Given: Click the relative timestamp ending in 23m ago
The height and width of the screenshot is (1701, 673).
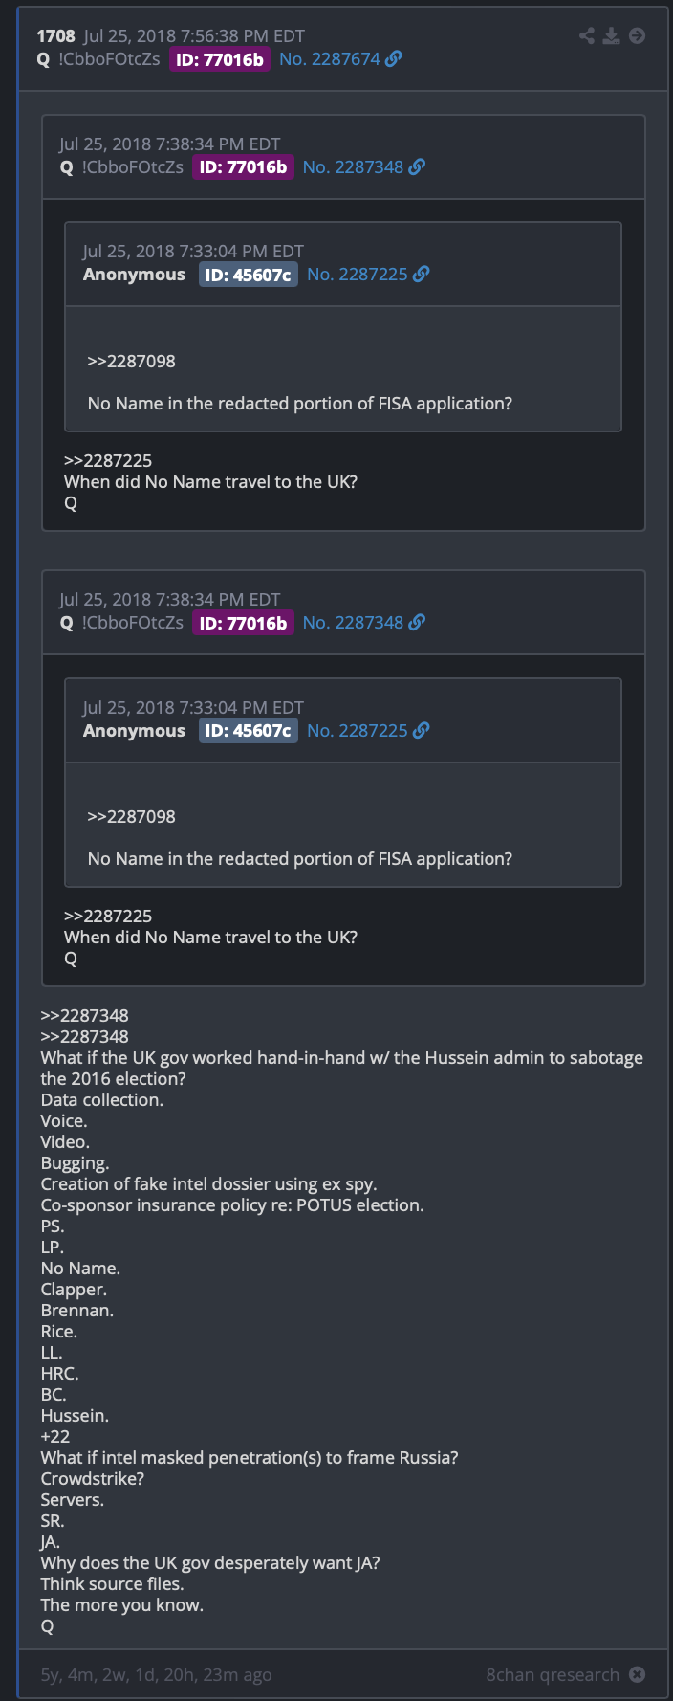Looking at the screenshot, I should click(156, 1675).
